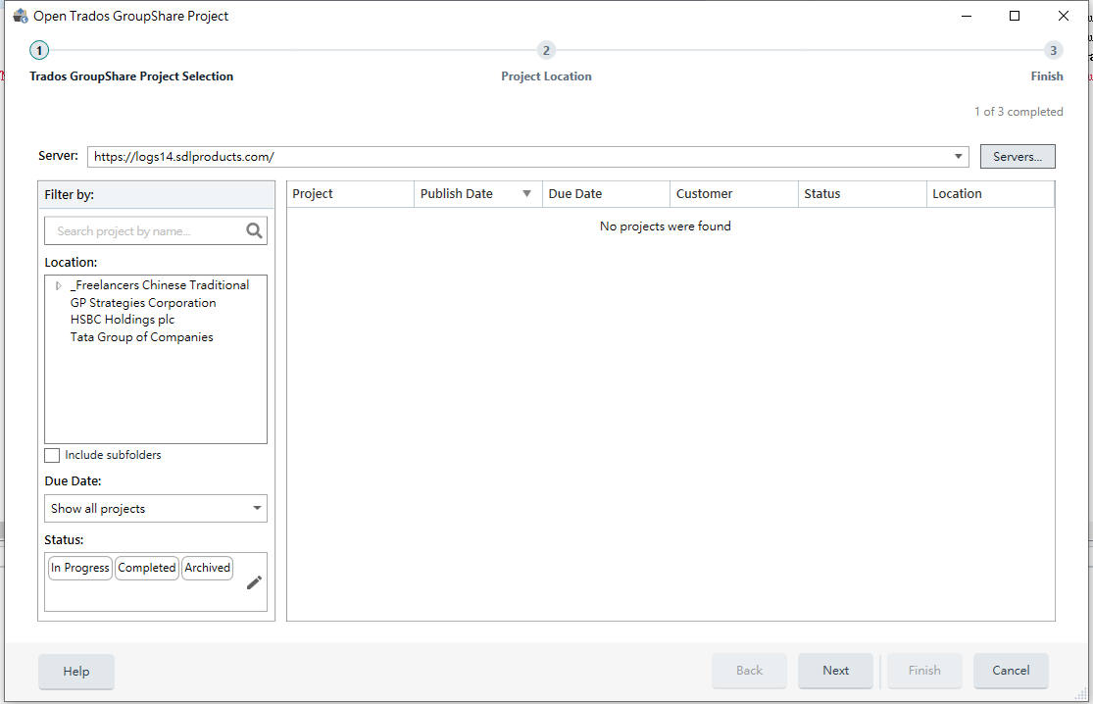The width and height of the screenshot is (1093, 704).
Task: Open the Server URL dropdown
Action: tap(958, 157)
